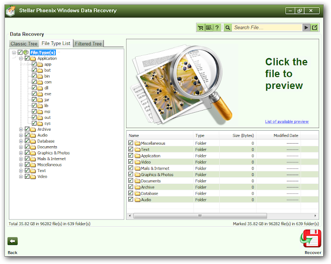Select the lib item in tree
The image size is (331, 264).
tap(46, 105)
